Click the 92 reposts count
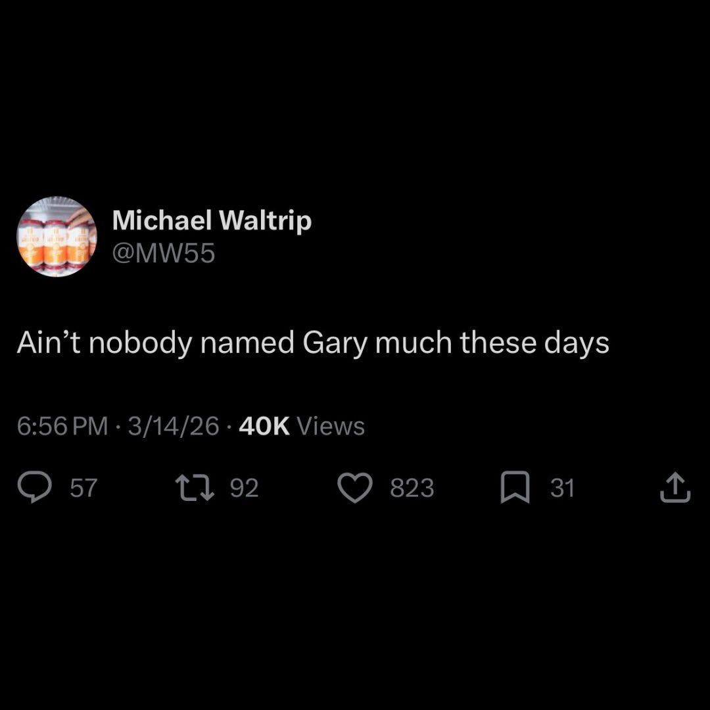 (x=245, y=488)
